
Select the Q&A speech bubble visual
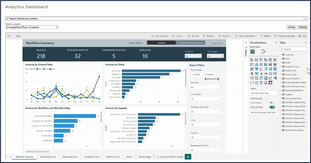coord(252,83)
